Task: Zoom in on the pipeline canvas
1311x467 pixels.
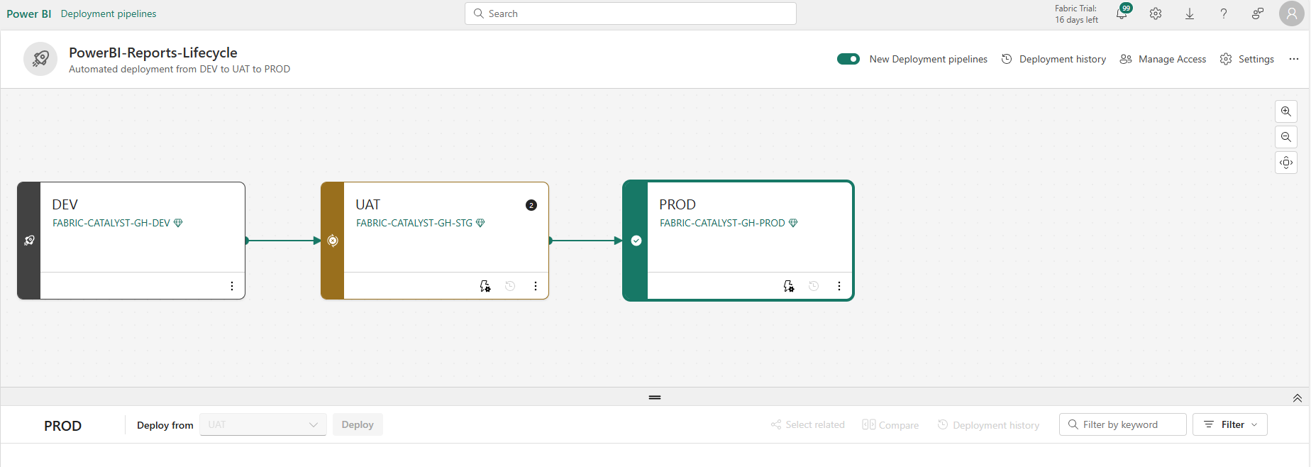Action: (1286, 111)
